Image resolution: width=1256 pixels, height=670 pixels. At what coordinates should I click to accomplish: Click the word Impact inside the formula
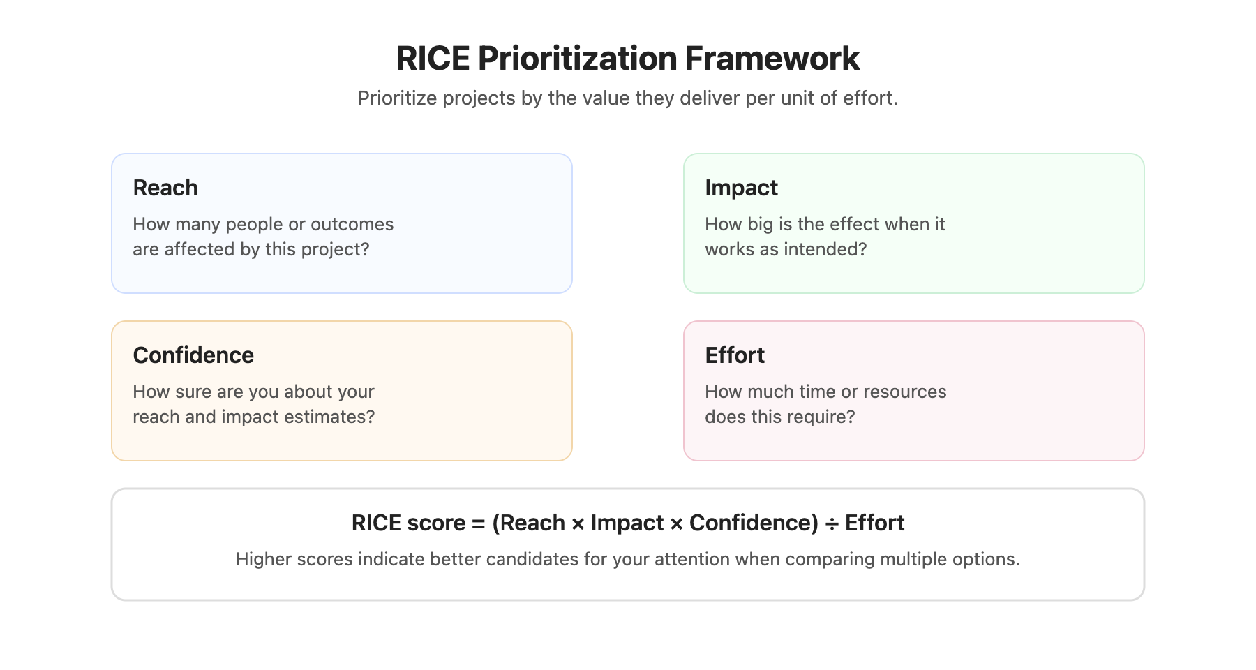click(x=627, y=523)
